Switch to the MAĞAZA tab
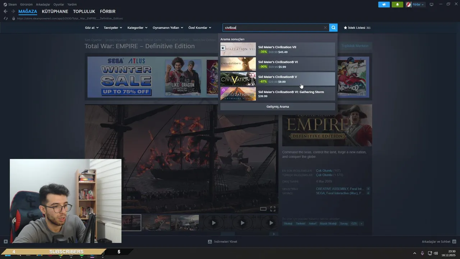 tap(28, 12)
